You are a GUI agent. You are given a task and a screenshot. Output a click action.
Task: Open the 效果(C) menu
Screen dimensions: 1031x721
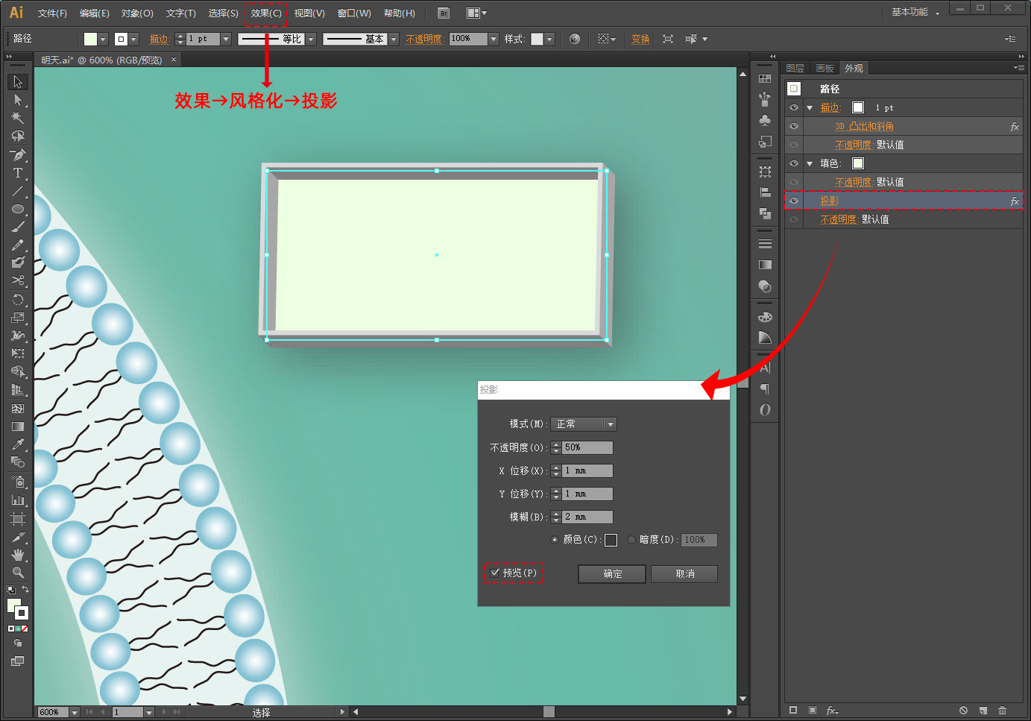click(x=266, y=13)
